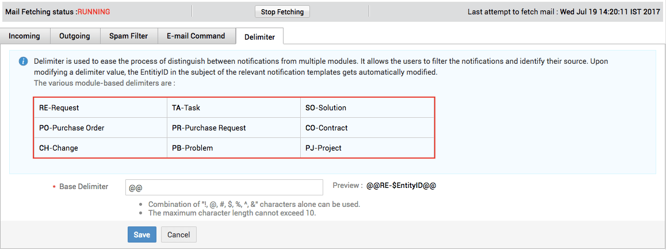This screenshot has height=250, width=666.
Task: Open the Spam Filter tab
Action: point(129,36)
